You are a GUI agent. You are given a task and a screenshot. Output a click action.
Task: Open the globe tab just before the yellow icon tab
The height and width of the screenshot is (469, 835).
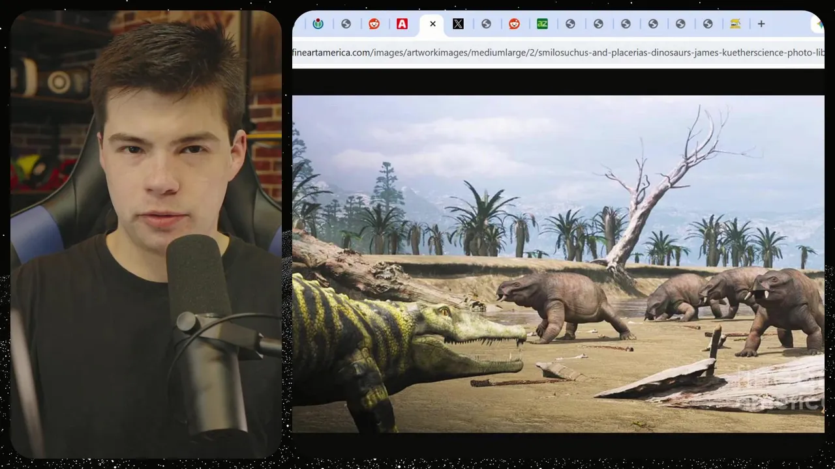click(x=708, y=24)
